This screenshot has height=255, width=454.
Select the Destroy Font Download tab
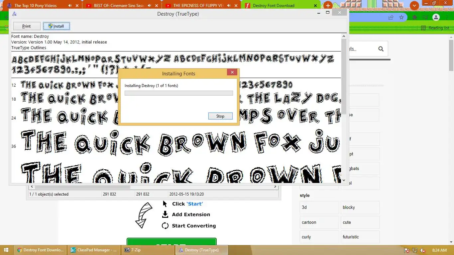274,6
